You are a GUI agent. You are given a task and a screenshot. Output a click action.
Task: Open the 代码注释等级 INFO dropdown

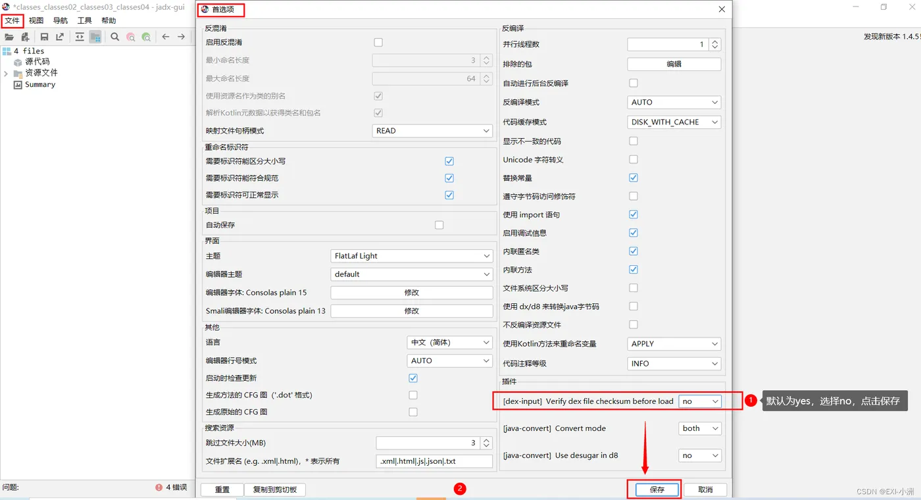[674, 364]
